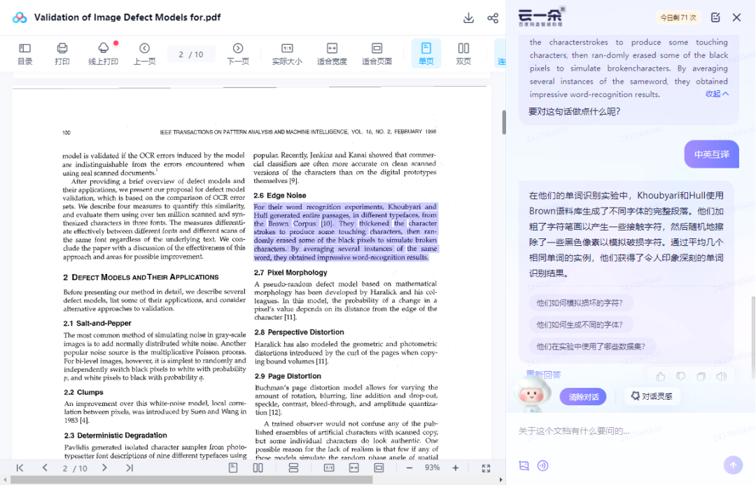Zoom in with plus button
This screenshot has height=485, width=756.
455,468
